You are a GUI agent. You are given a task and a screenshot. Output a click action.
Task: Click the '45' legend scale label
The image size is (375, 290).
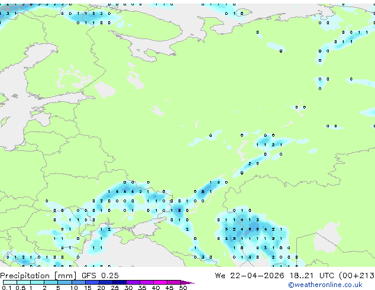169,288
